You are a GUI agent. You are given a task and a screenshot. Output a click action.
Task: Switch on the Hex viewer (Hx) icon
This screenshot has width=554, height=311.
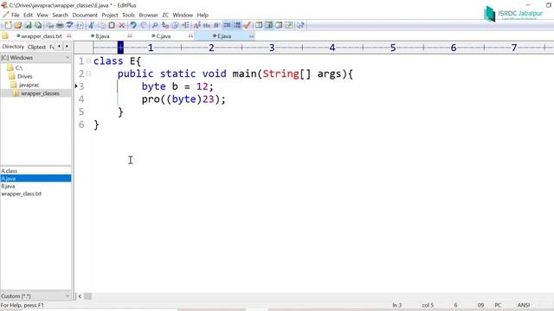(207, 25)
